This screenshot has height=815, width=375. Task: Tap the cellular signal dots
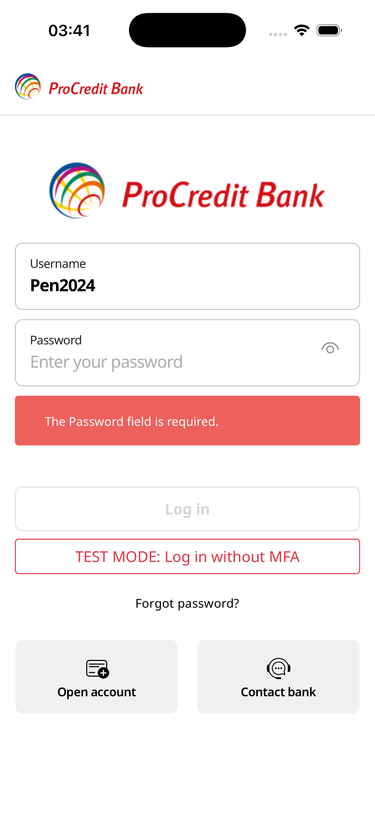pyautogui.click(x=278, y=34)
